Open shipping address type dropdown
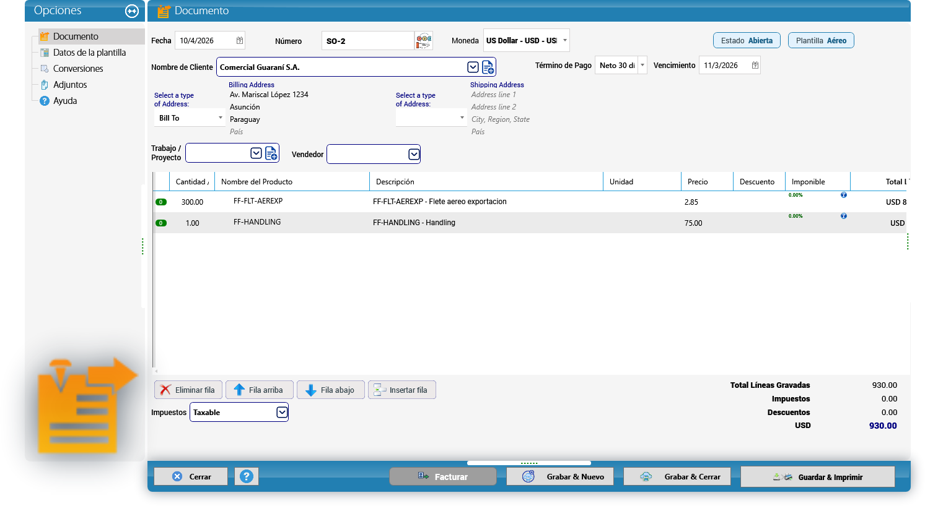The image size is (925, 506). pyautogui.click(x=462, y=118)
